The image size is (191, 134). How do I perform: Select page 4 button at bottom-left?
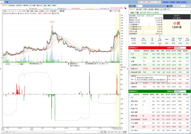click(9, 132)
